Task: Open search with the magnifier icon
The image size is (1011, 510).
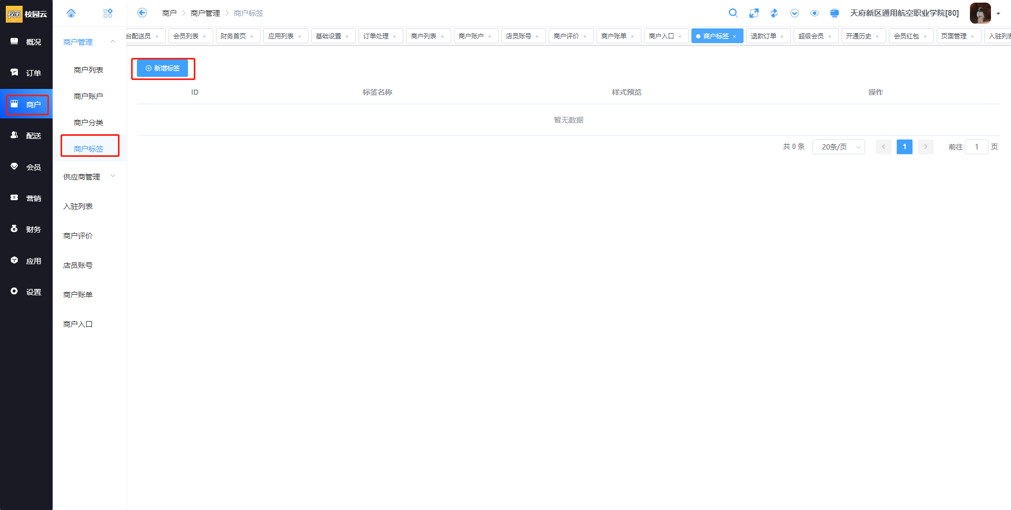Action: [x=733, y=13]
